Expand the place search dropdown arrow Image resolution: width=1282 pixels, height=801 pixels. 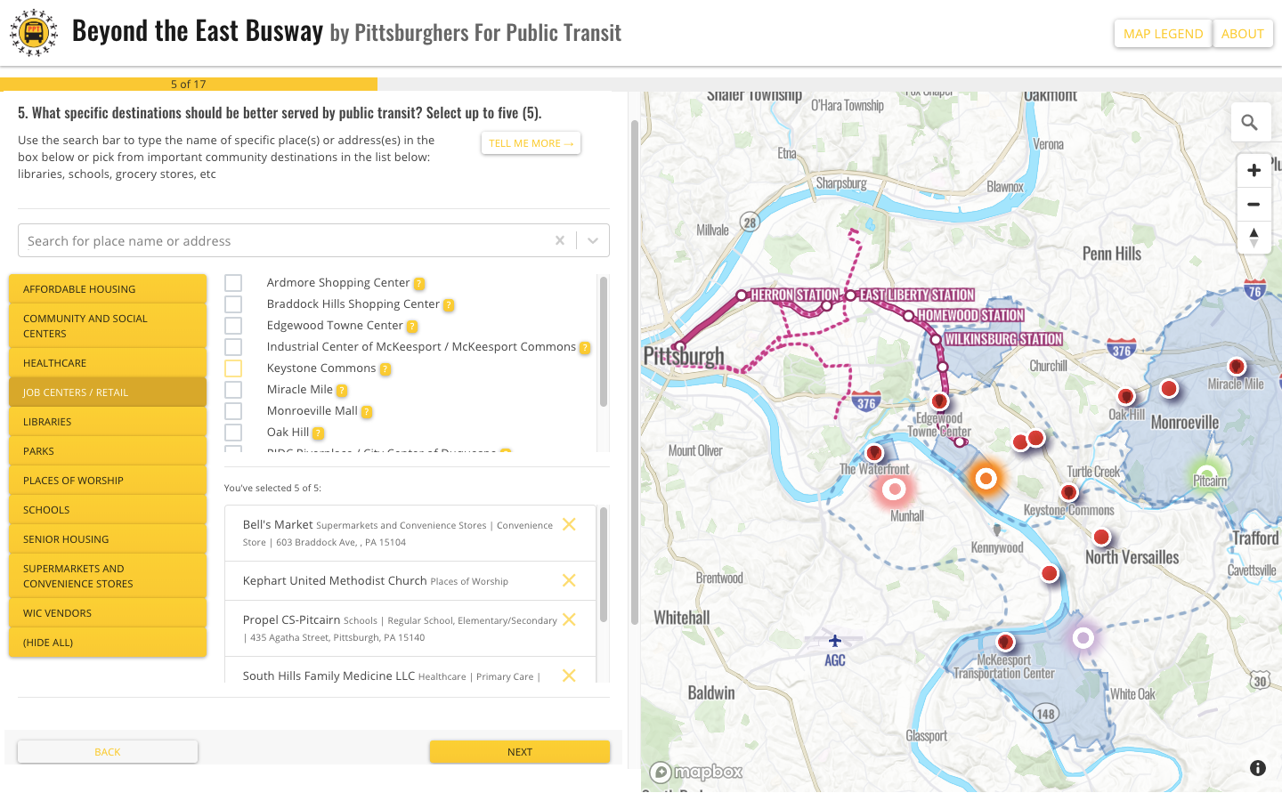(x=593, y=240)
